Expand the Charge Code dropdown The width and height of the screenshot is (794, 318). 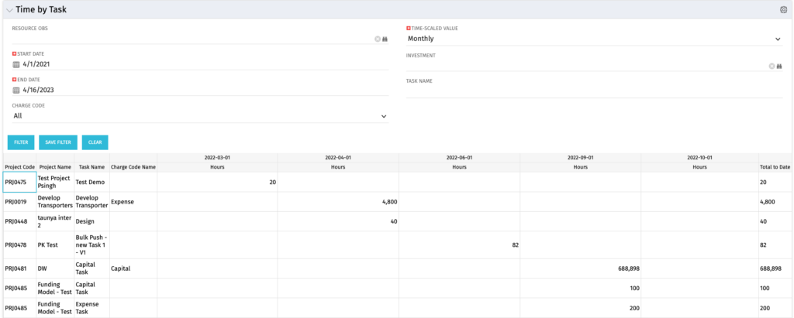coord(384,116)
